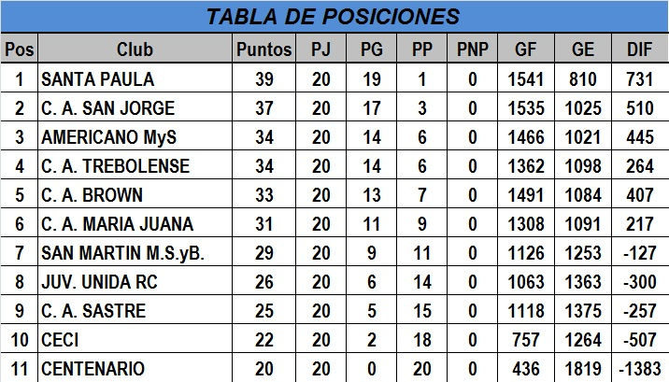The height and width of the screenshot is (382, 669).
Task: Select the C. A. TREBOLENSE cell
Action: (x=135, y=166)
